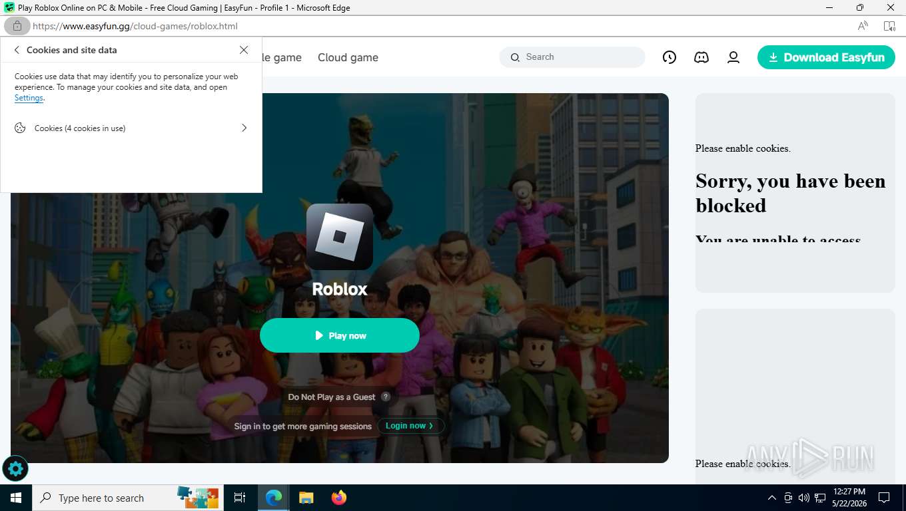Click the Search input field
Image resolution: width=906 pixels, height=511 pixels.
point(572,57)
